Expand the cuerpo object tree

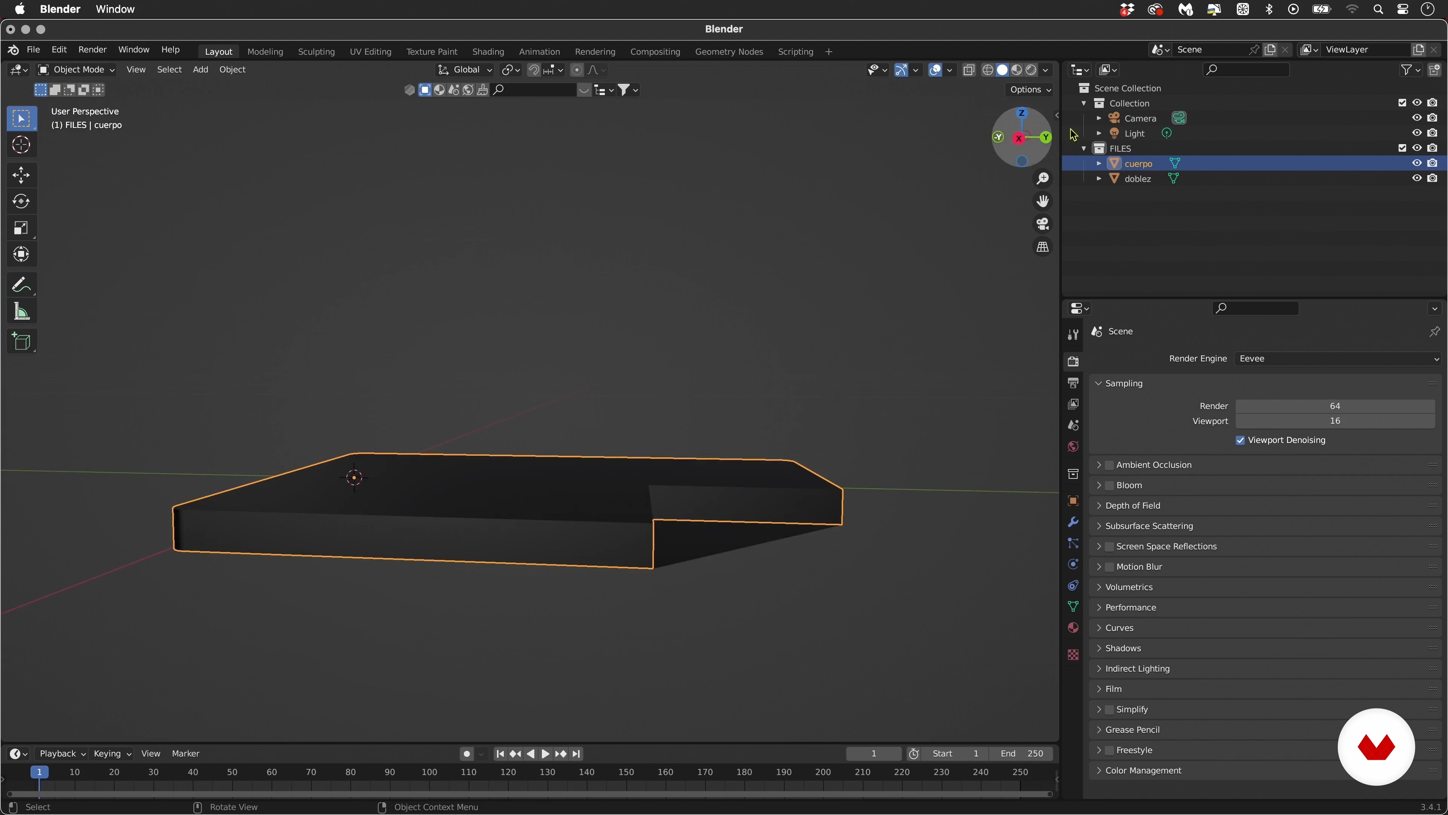[x=1099, y=164]
